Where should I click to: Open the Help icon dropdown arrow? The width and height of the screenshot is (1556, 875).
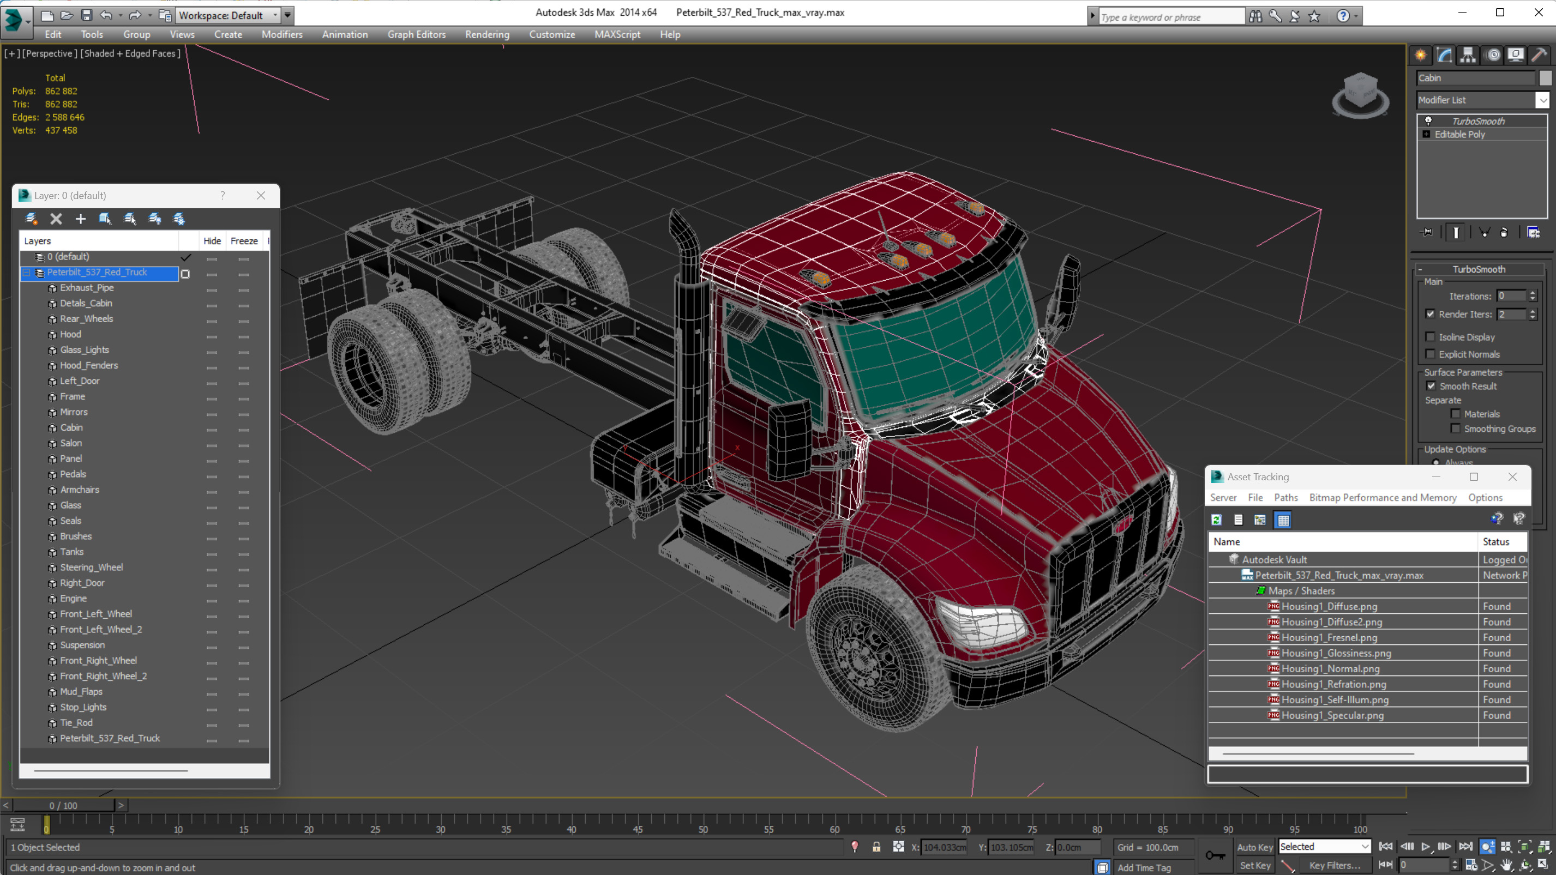pos(1356,16)
